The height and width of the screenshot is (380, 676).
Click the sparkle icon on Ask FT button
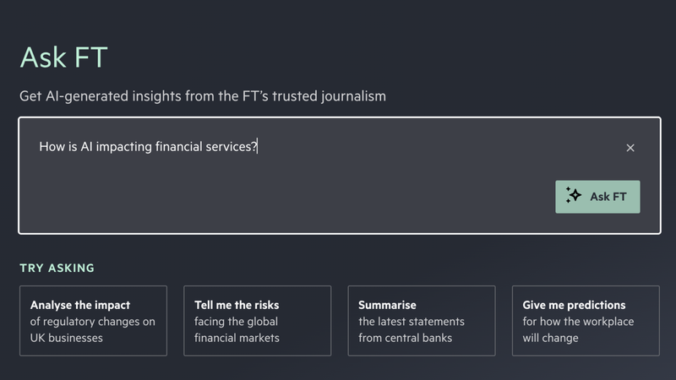click(x=574, y=196)
